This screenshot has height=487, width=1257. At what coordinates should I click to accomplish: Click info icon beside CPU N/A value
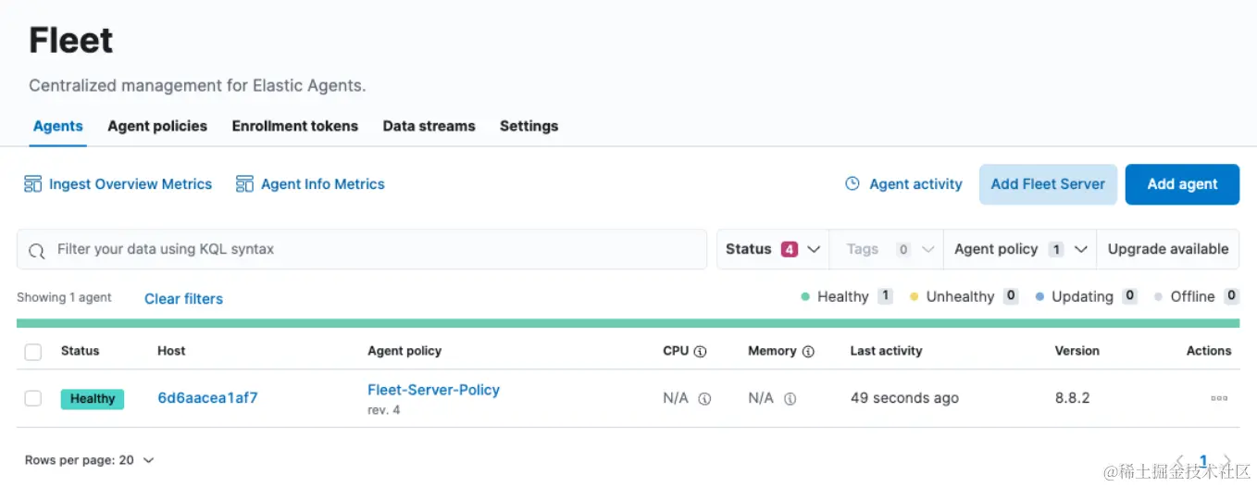tap(704, 399)
